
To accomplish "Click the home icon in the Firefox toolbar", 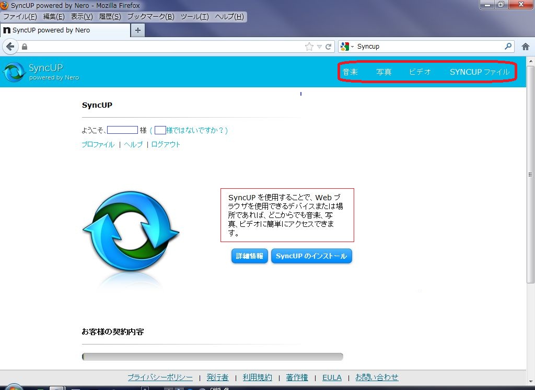I will click(526, 46).
